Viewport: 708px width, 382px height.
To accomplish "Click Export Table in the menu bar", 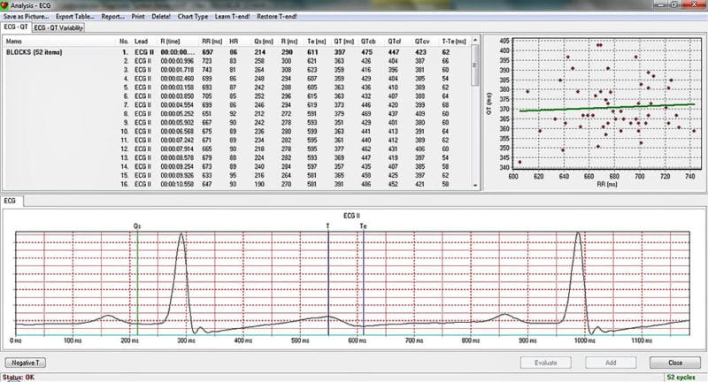I will (x=74, y=16).
